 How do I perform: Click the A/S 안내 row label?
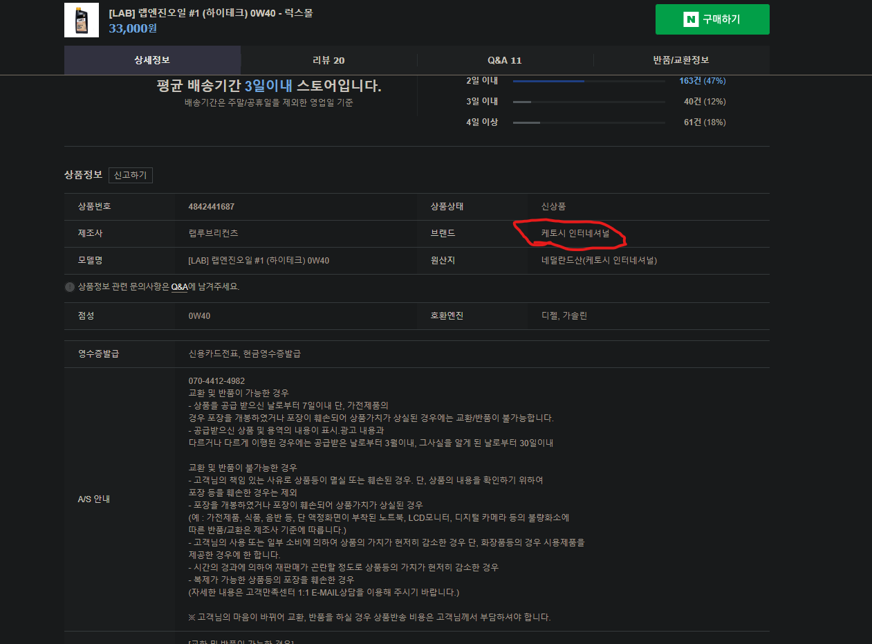coord(94,499)
